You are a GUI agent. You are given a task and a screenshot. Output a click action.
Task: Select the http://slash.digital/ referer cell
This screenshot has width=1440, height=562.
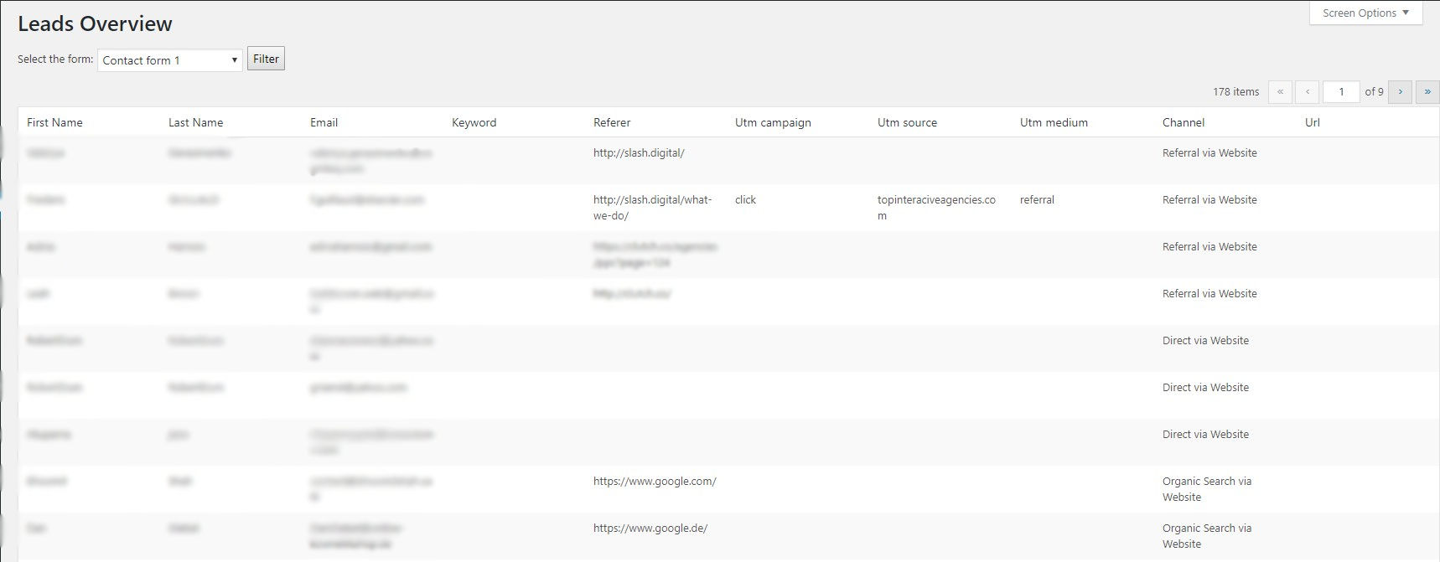tap(639, 153)
